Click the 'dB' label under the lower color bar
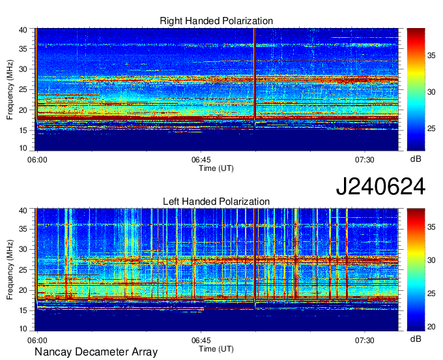 point(416,338)
